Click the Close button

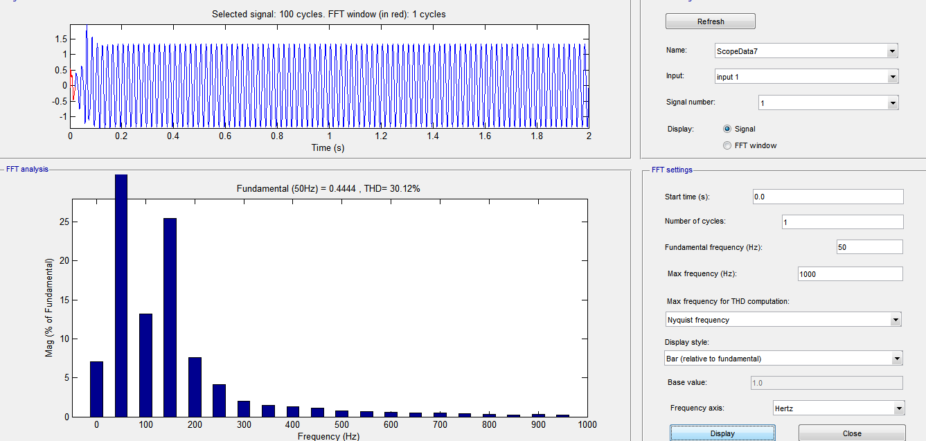pyautogui.click(x=851, y=433)
